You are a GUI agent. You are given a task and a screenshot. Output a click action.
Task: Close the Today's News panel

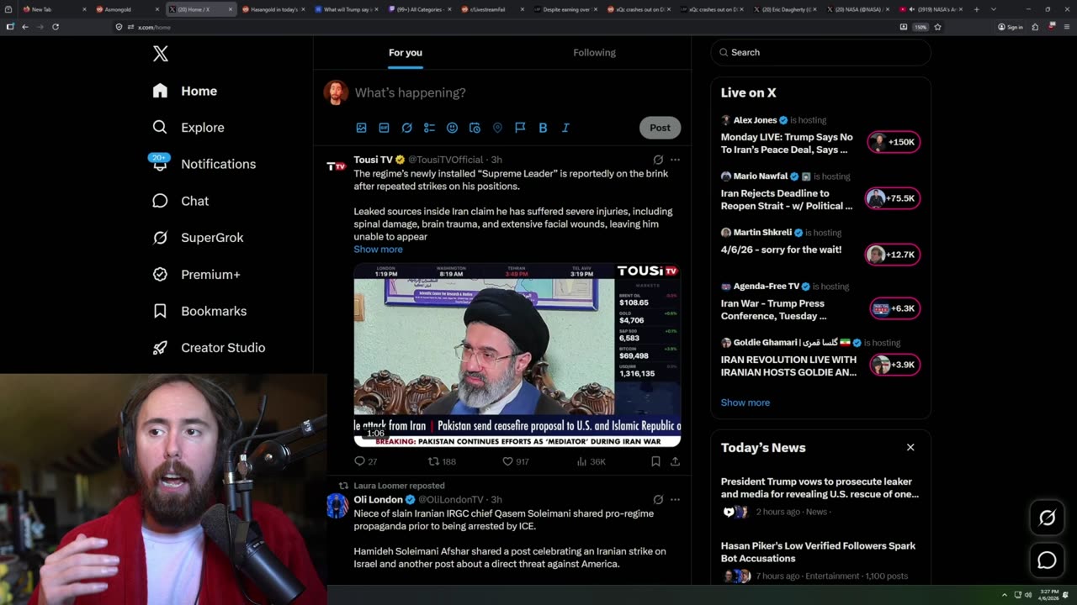[x=910, y=447]
